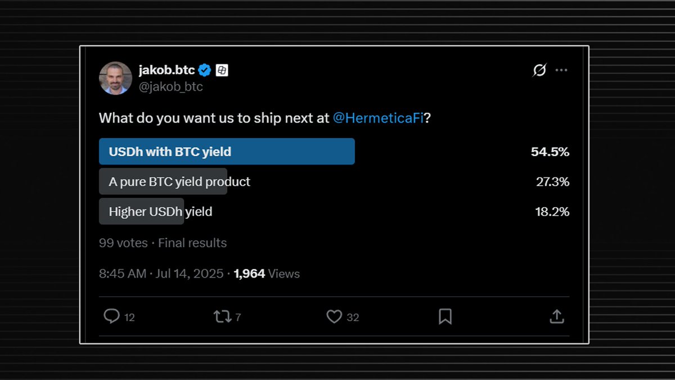
Task: Click the share upload icon
Action: pos(556,316)
